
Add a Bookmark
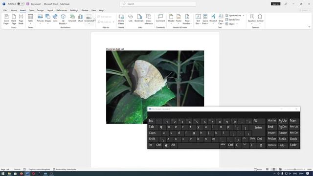[139, 19]
